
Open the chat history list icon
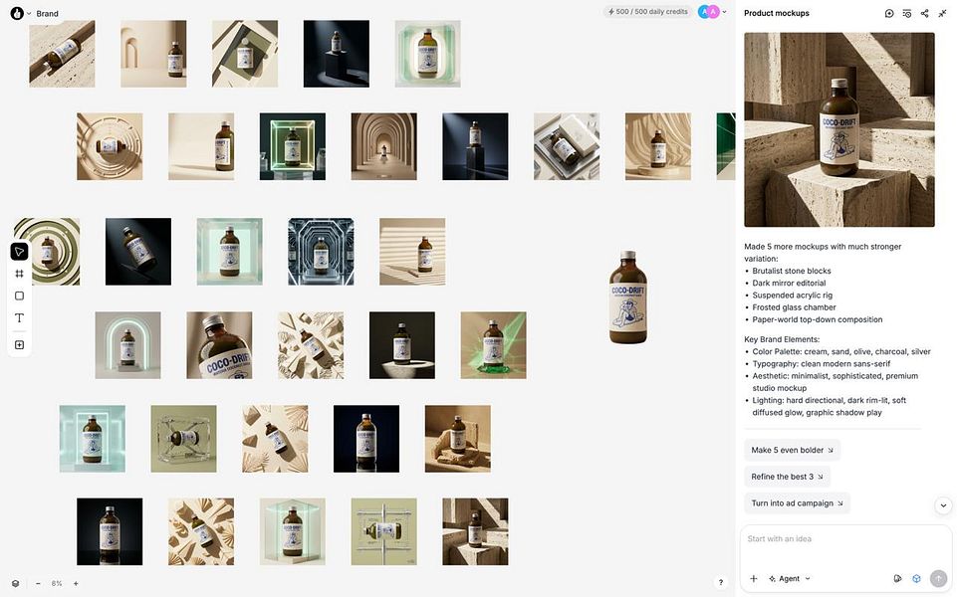pos(907,13)
